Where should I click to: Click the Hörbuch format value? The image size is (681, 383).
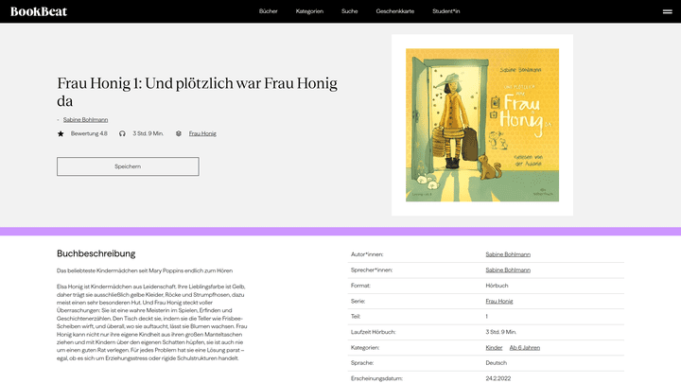(497, 286)
